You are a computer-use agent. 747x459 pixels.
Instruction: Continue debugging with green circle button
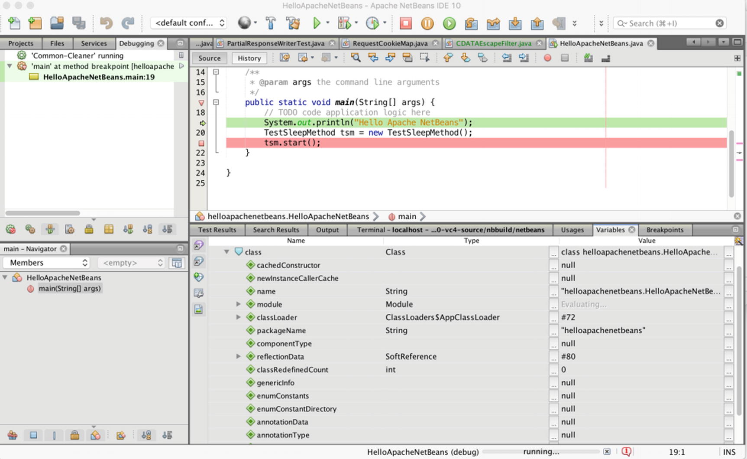coord(449,23)
